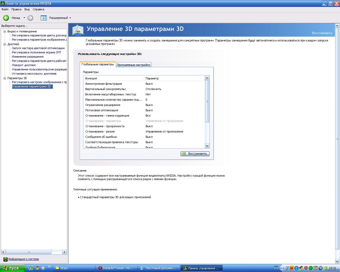The image size is (340, 272).
Task: Open the green quick launch icon
Action: pos(31,268)
